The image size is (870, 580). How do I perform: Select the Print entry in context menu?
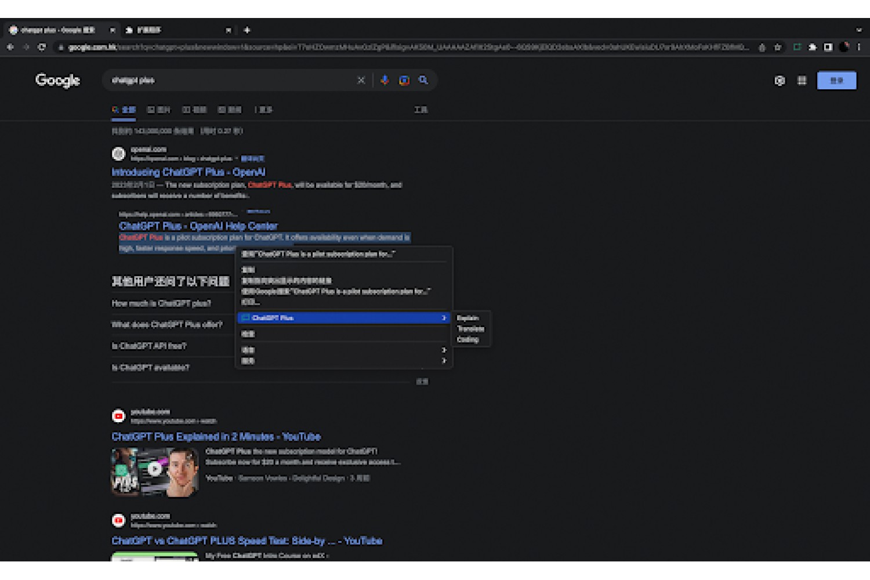pyautogui.click(x=343, y=302)
